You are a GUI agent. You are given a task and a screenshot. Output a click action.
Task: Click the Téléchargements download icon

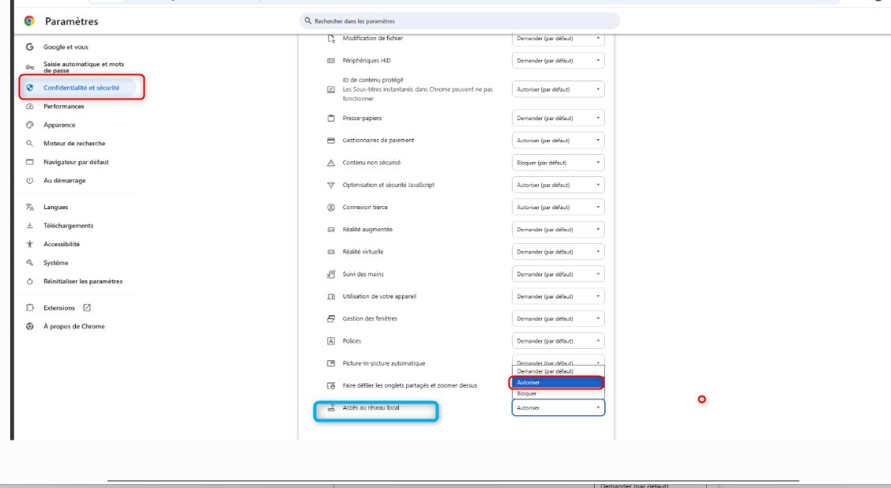29,226
